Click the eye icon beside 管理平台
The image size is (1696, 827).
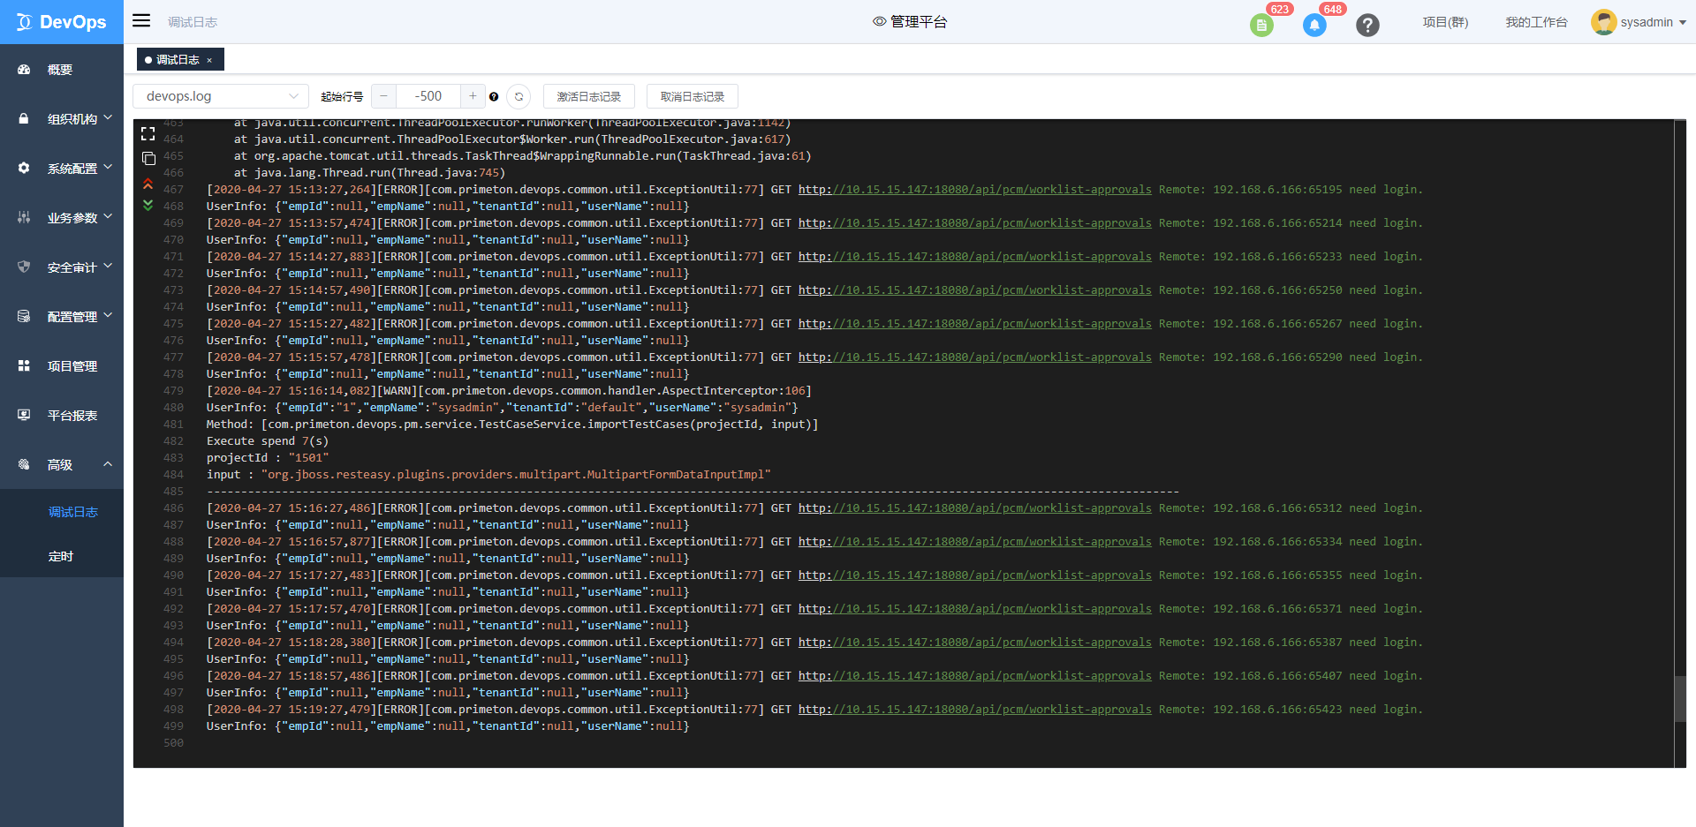click(879, 21)
